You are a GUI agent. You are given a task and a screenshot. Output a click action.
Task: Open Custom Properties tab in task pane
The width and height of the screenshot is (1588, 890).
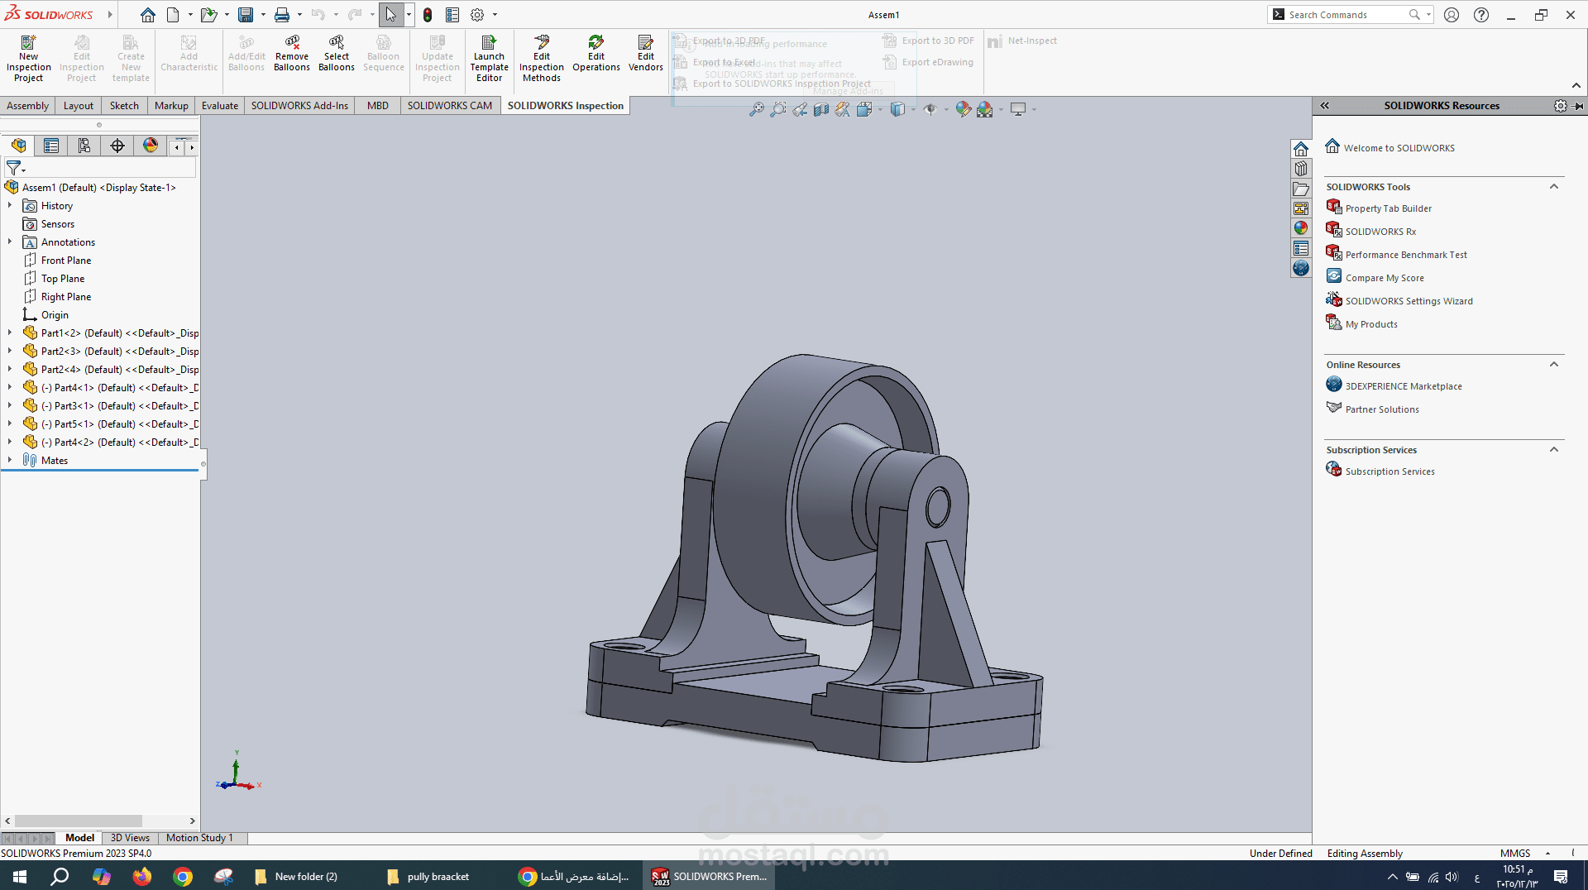coord(1301,248)
